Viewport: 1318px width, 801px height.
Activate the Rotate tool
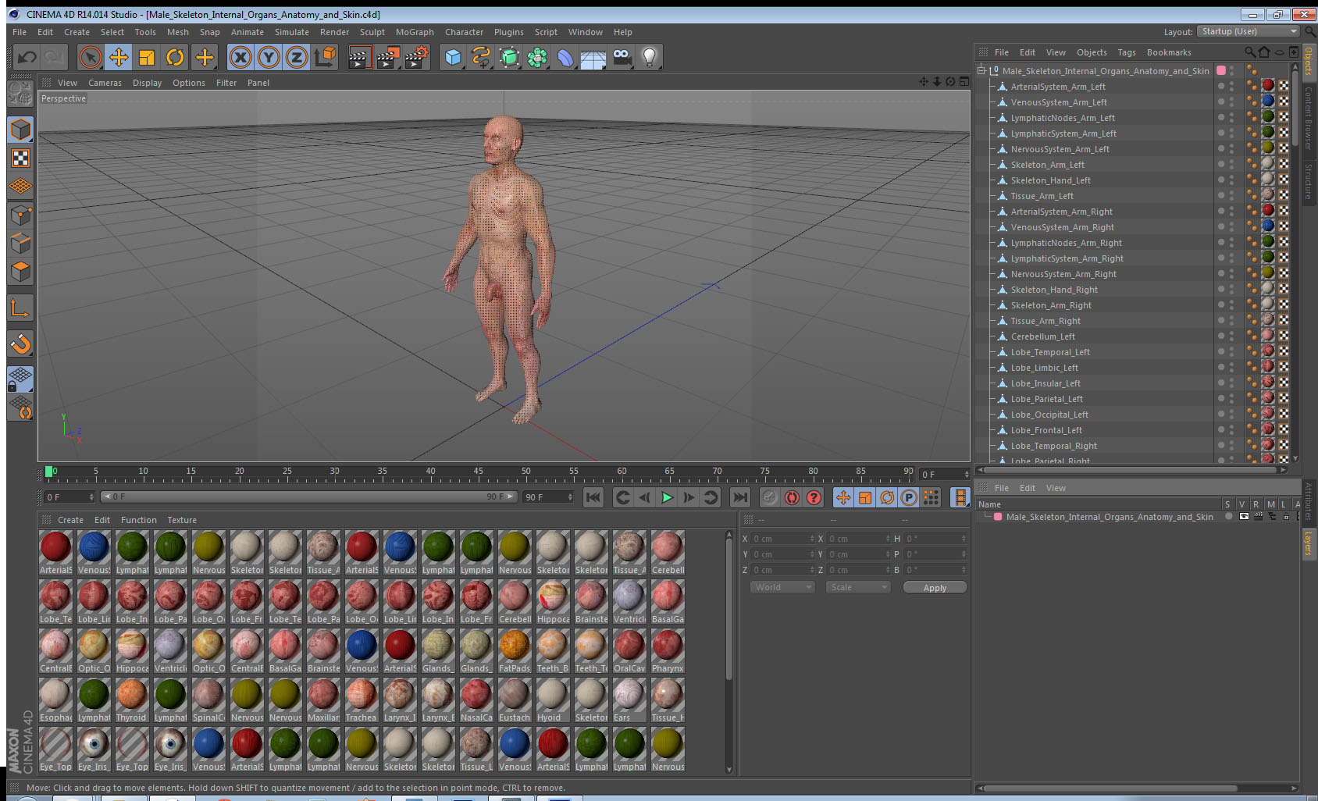tap(175, 57)
